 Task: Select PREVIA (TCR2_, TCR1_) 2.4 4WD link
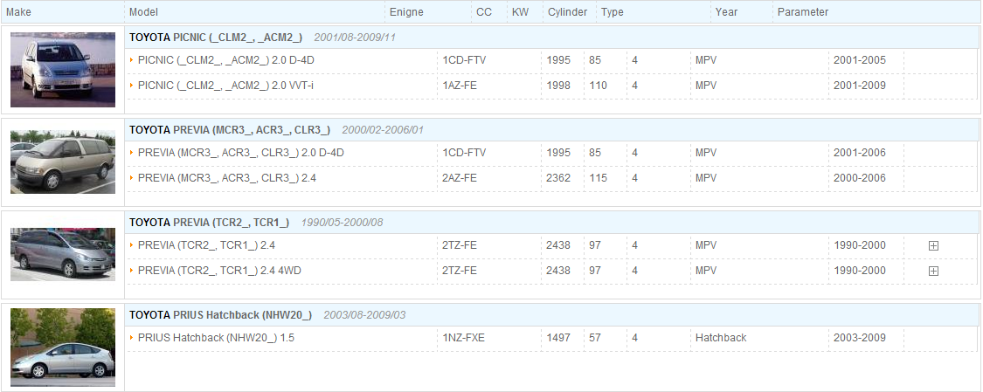click(220, 271)
